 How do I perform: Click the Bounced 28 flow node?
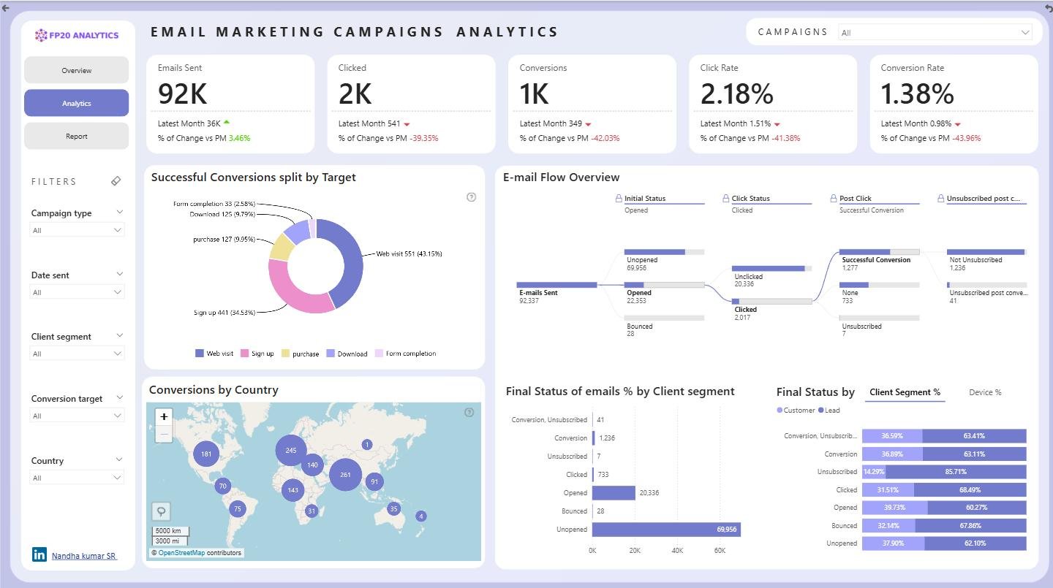pyautogui.click(x=665, y=318)
